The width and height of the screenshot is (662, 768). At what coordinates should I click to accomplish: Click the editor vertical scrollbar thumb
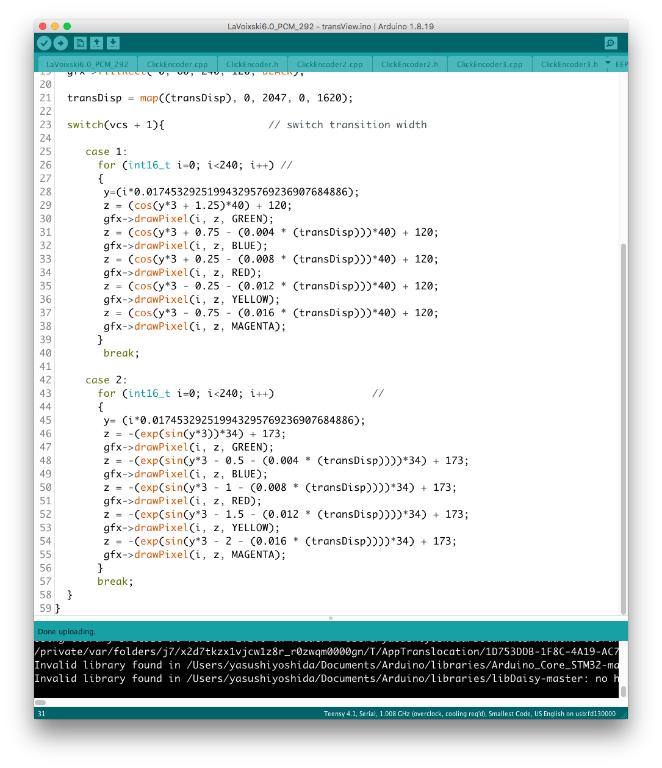[624, 429]
